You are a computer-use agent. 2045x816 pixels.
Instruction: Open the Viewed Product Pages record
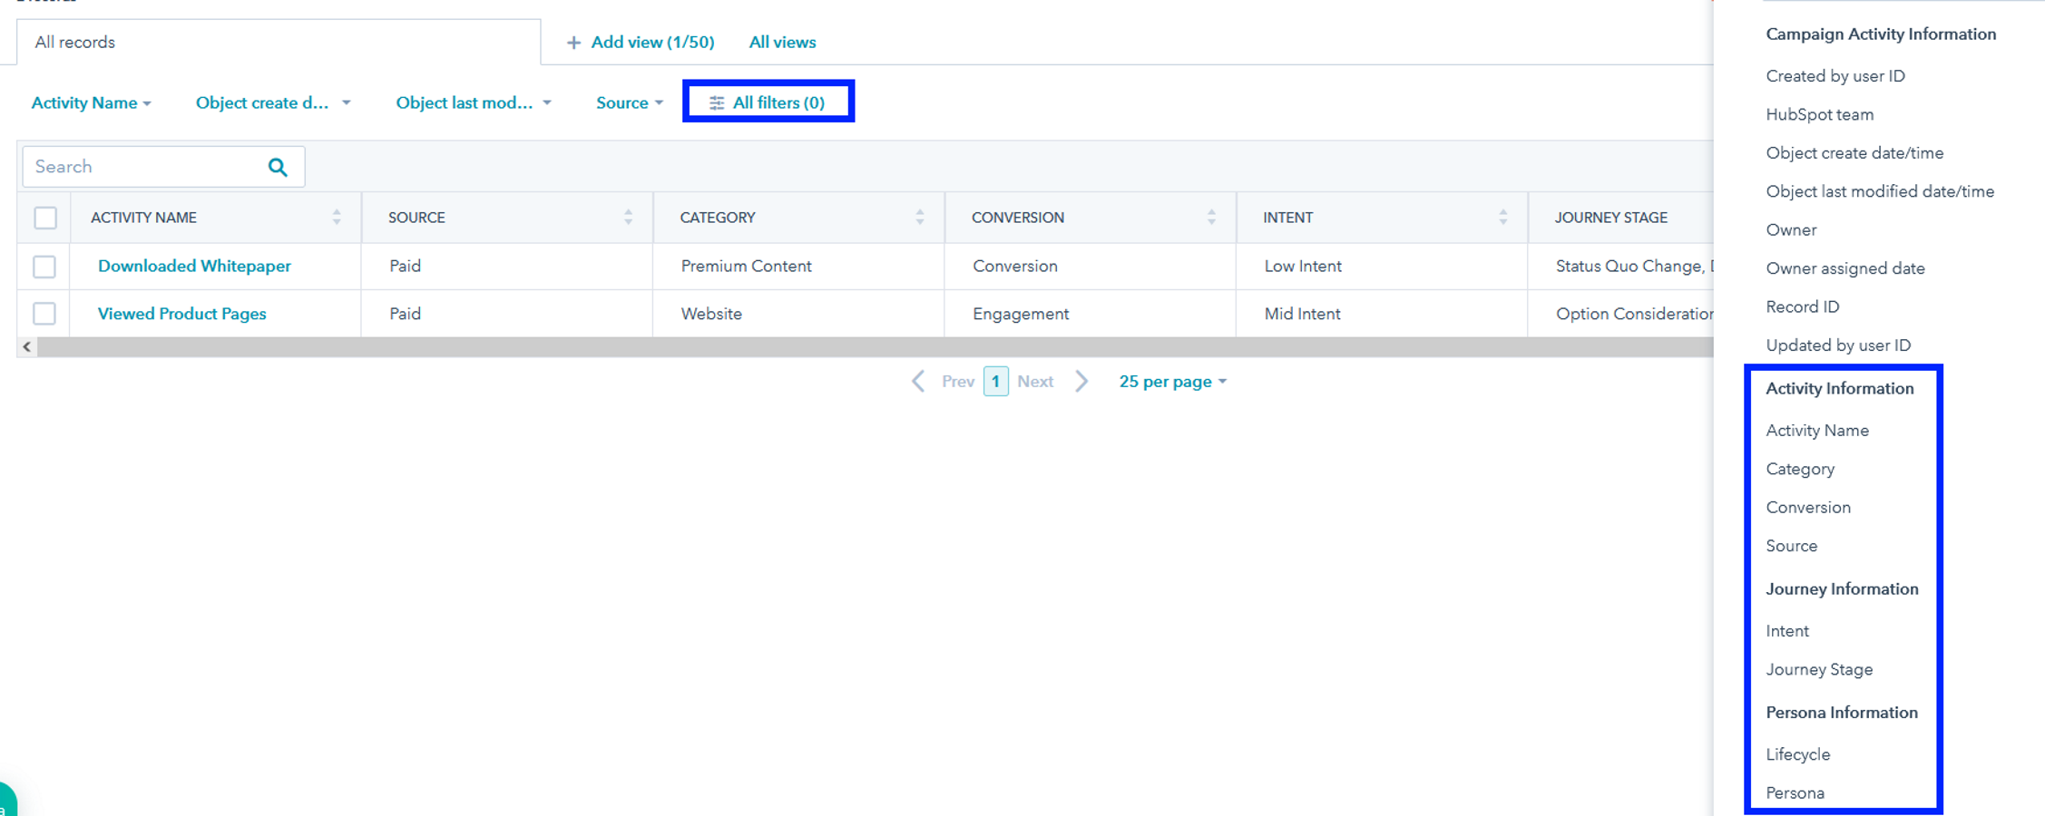[x=182, y=314]
